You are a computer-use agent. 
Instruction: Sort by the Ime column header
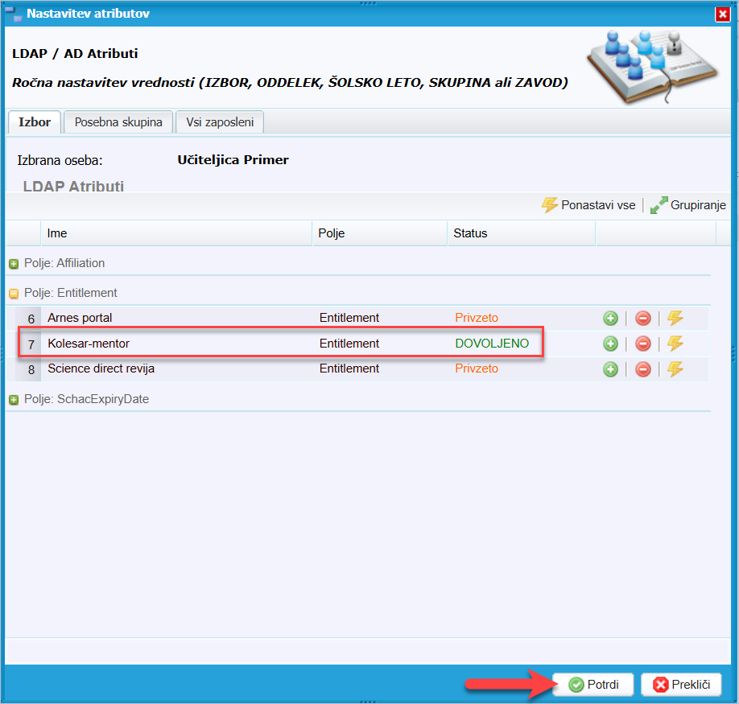coord(177,233)
